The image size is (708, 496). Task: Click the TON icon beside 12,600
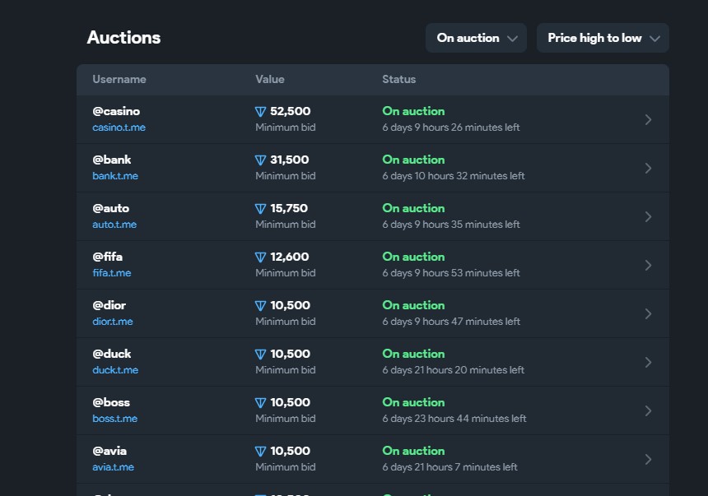point(261,257)
